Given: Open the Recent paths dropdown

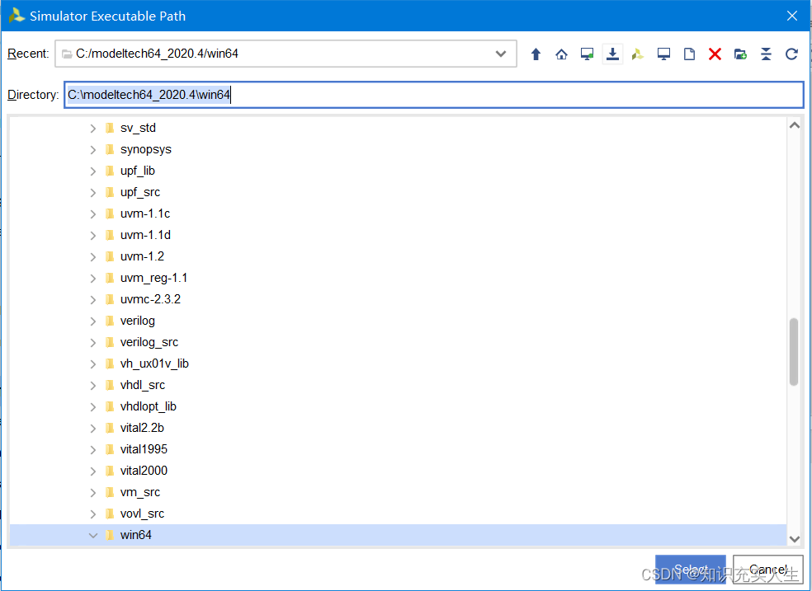Looking at the screenshot, I should (500, 54).
